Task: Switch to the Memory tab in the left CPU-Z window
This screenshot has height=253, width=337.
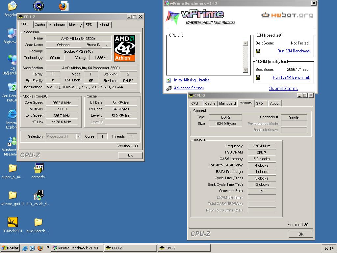Action: pyautogui.click(x=75, y=25)
